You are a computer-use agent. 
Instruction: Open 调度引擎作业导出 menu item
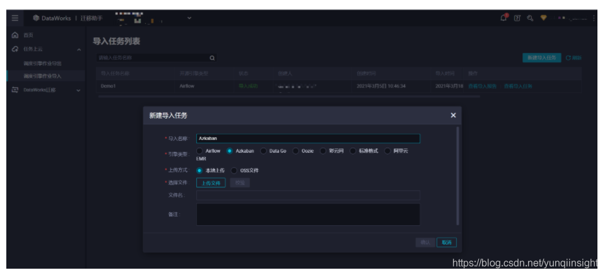[x=42, y=63]
